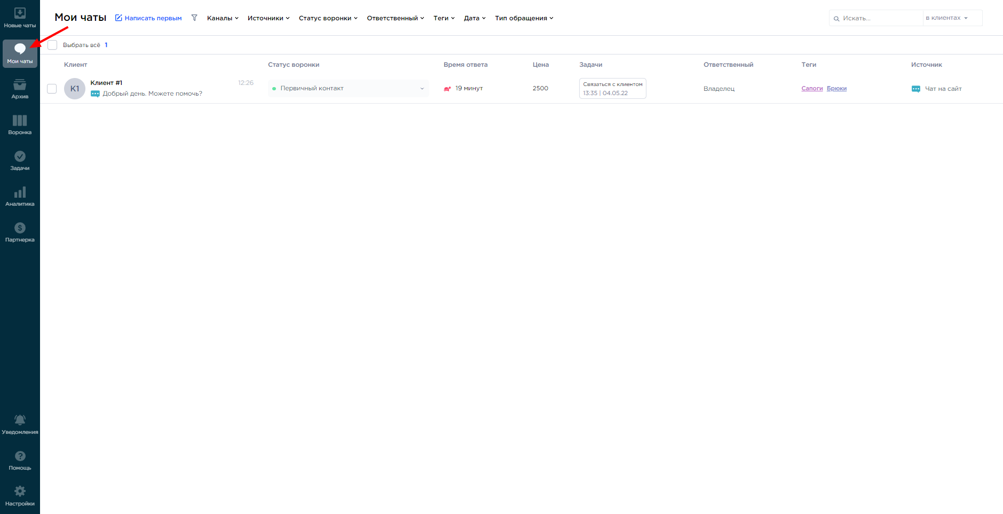The image size is (1003, 514).
Task: Click the chat icon beside the message preview
Action: (95, 94)
